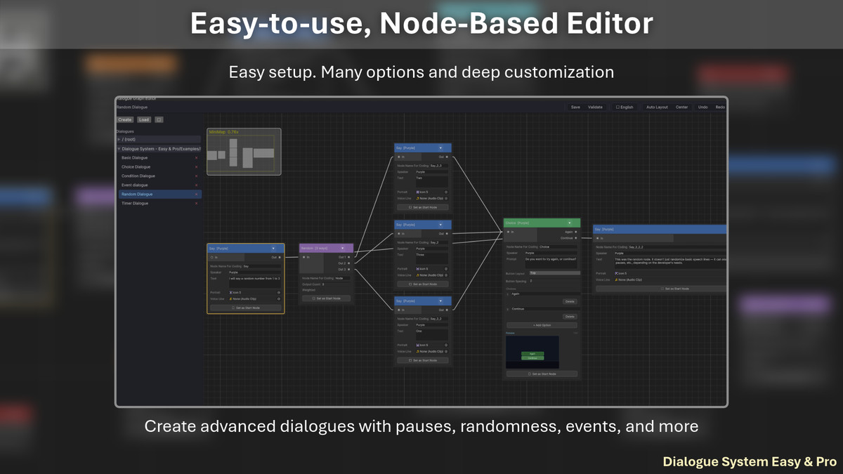Open the header dropdown on node Say_2

coord(440,225)
